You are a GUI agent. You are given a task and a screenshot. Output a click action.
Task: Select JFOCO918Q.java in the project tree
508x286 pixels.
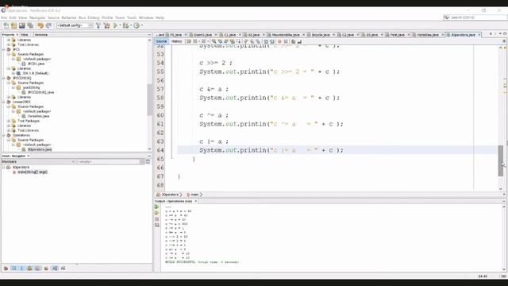pos(40,92)
